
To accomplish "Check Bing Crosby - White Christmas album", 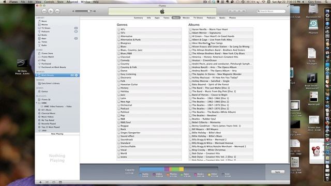I will [190, 150].
